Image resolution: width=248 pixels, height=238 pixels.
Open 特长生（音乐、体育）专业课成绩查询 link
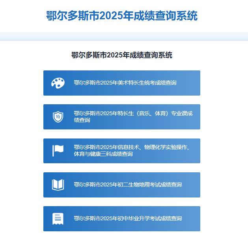coord(122,117)
